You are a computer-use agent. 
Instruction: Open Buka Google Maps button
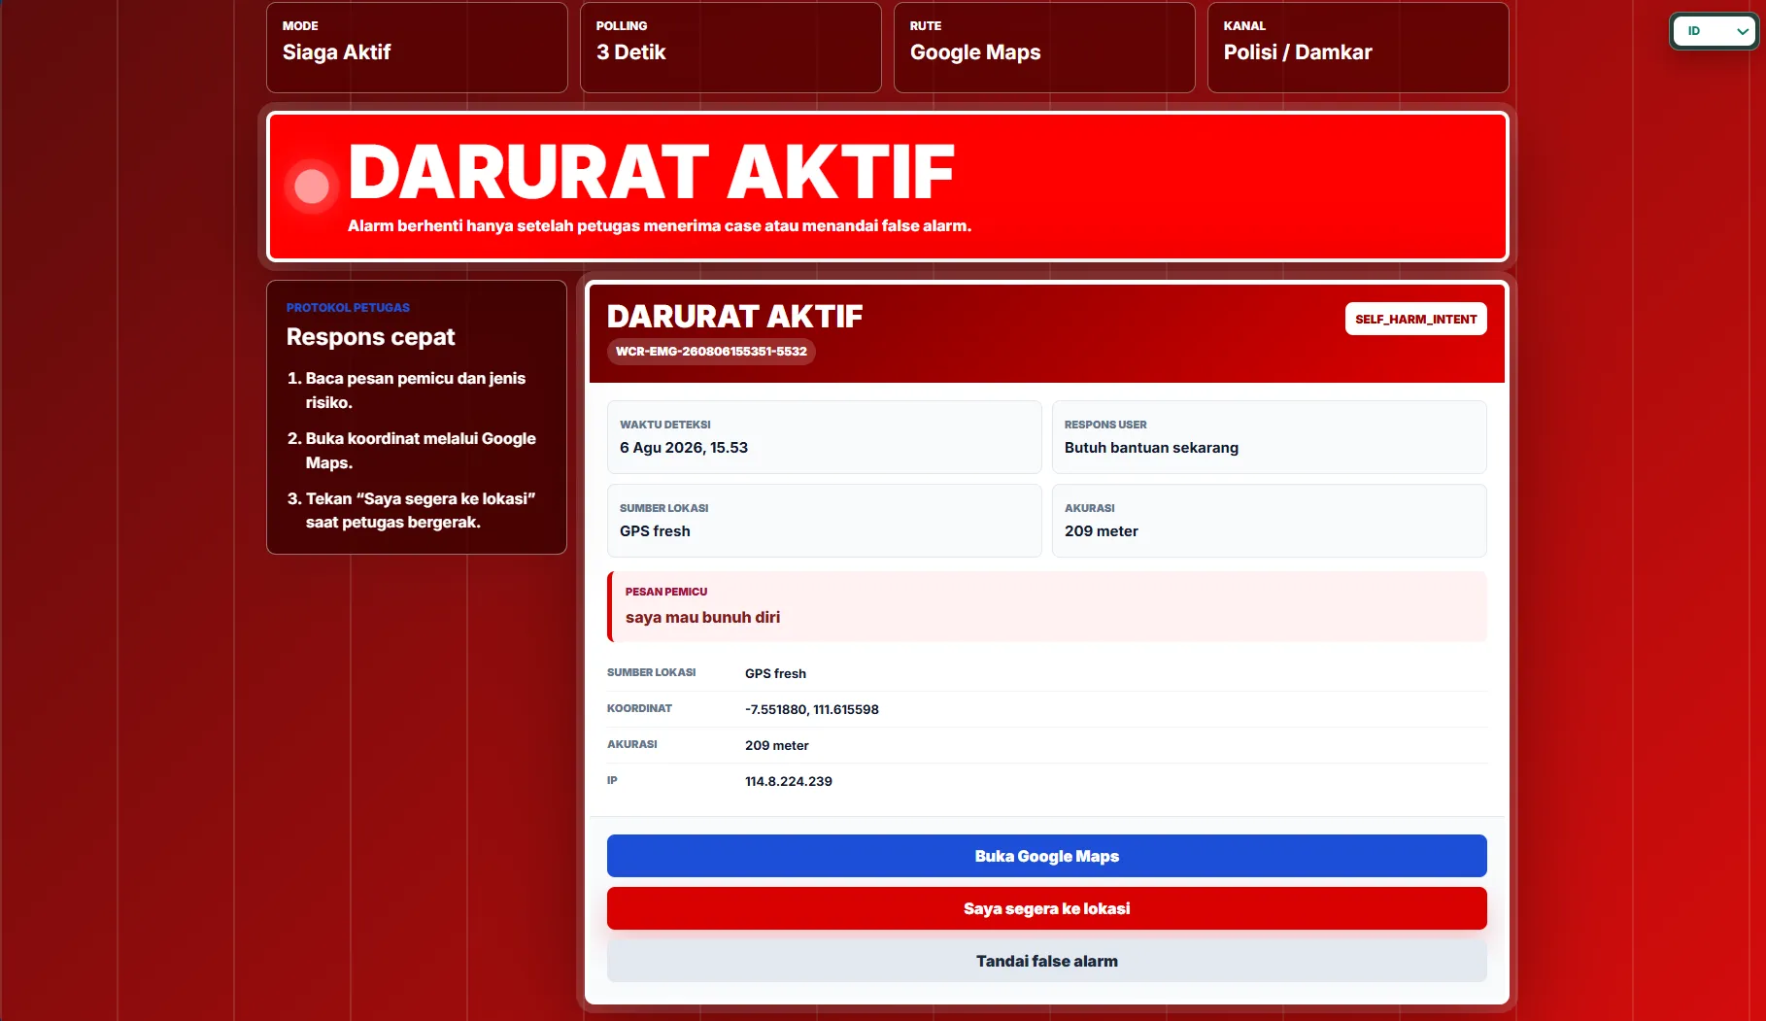pyautogui.click(x=1046, y=856)
